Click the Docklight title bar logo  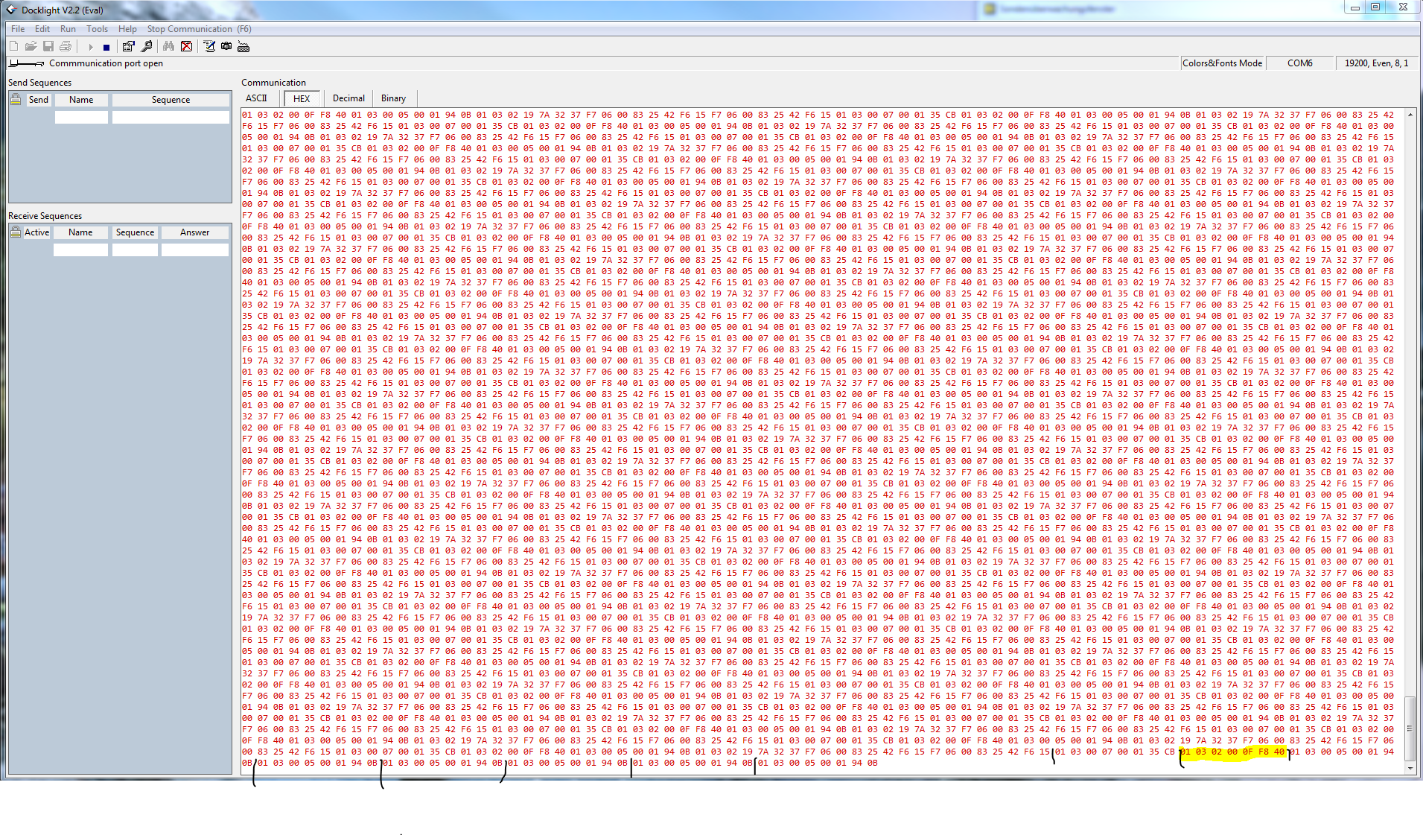(11, 10)
